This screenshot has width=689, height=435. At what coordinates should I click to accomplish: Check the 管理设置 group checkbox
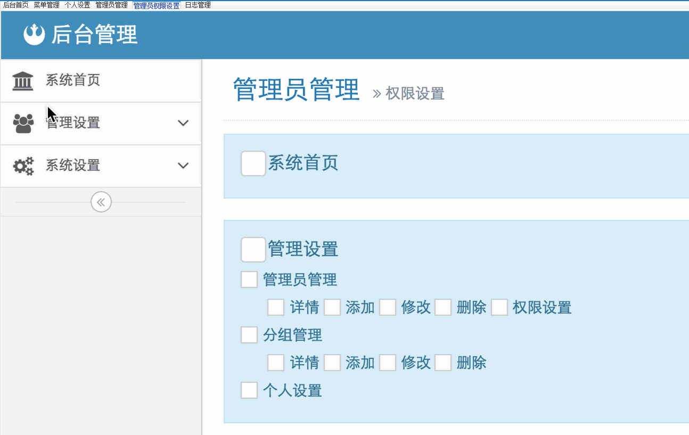253,250
